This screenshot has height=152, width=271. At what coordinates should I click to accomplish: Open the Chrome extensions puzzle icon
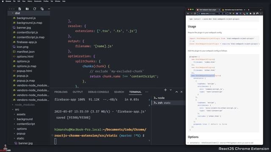pos(250,14)
